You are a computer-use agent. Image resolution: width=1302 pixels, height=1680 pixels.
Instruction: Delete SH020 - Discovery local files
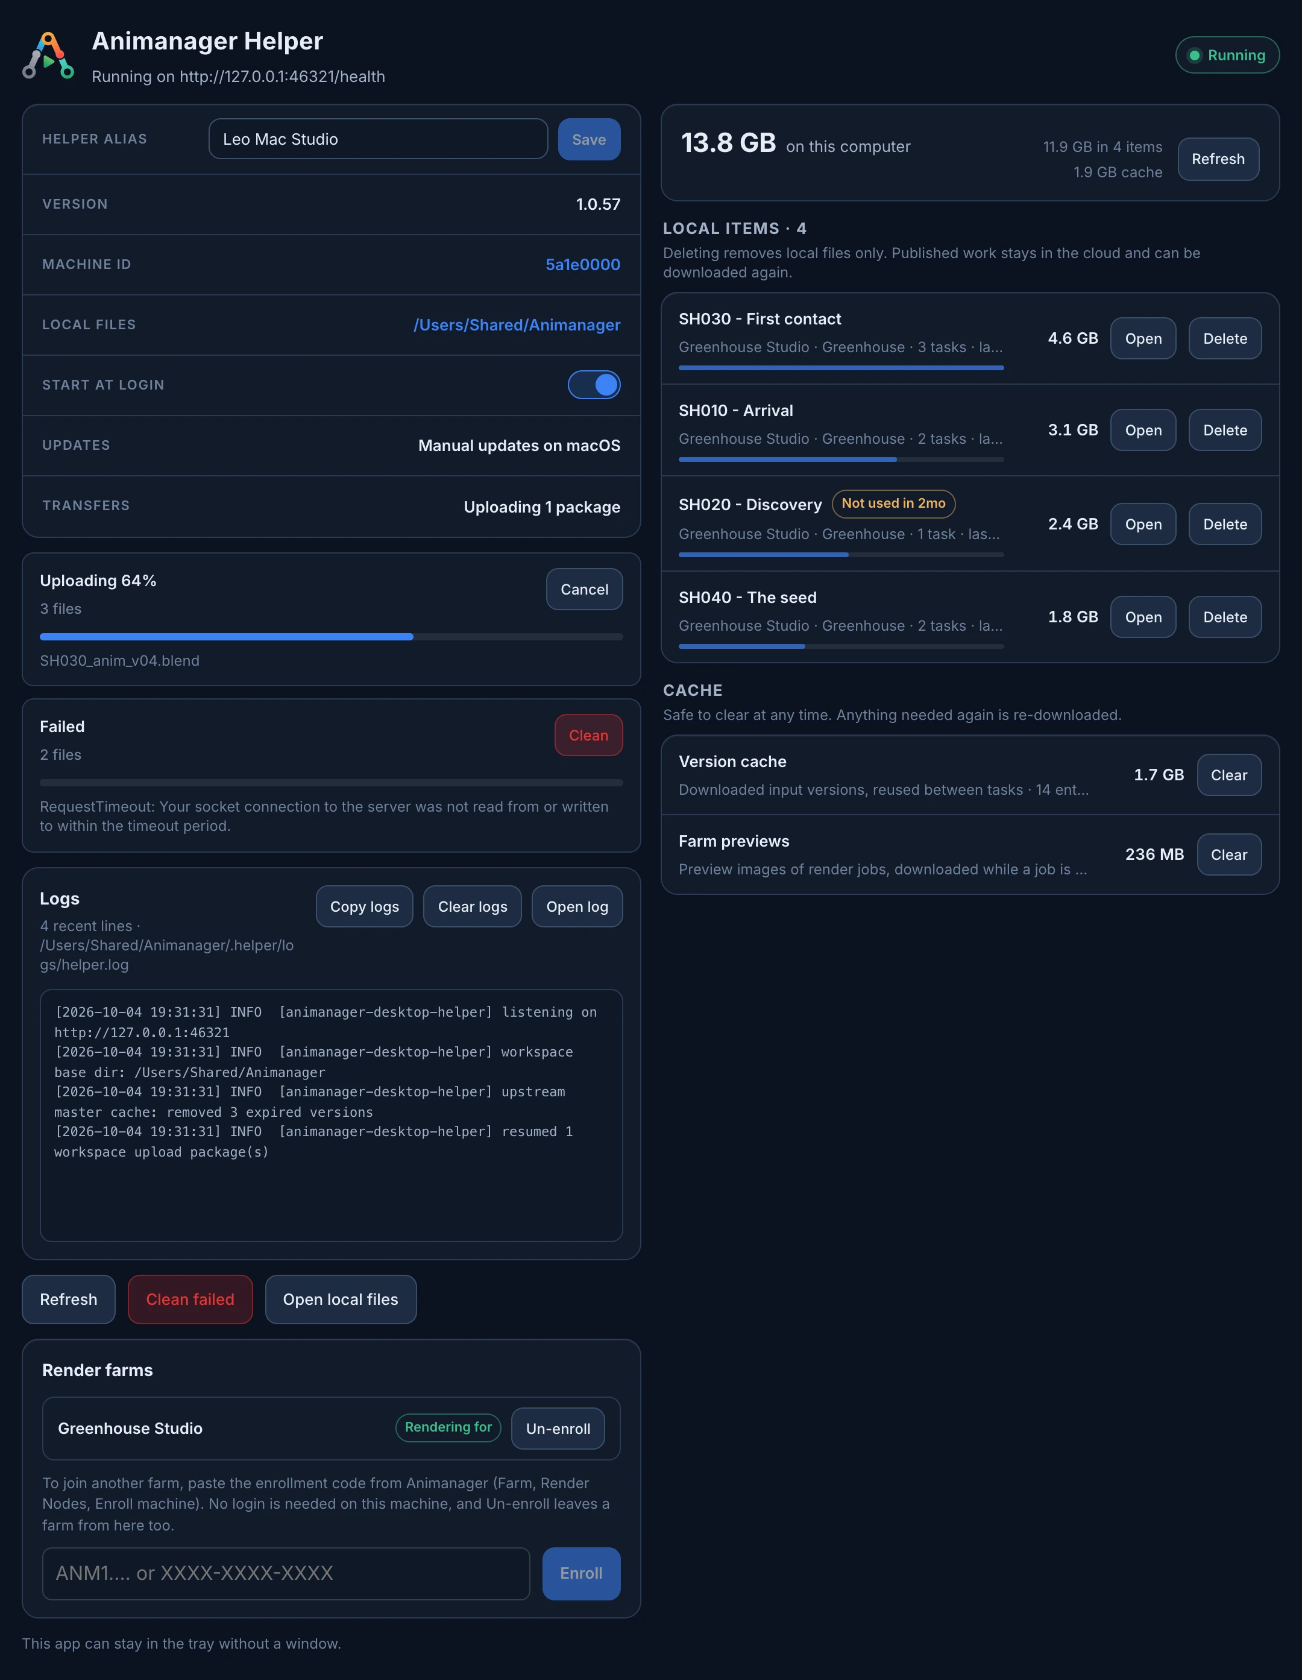pyautogui.click(x=1225, y=524)
